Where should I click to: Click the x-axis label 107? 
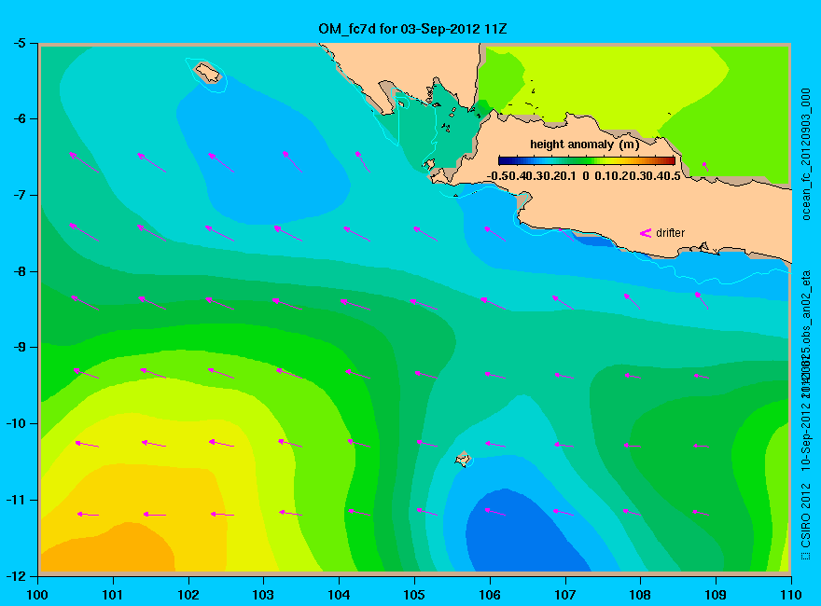tap(565, 595)
